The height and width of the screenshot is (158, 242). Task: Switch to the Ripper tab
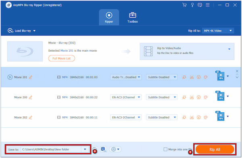coord(109,17)
